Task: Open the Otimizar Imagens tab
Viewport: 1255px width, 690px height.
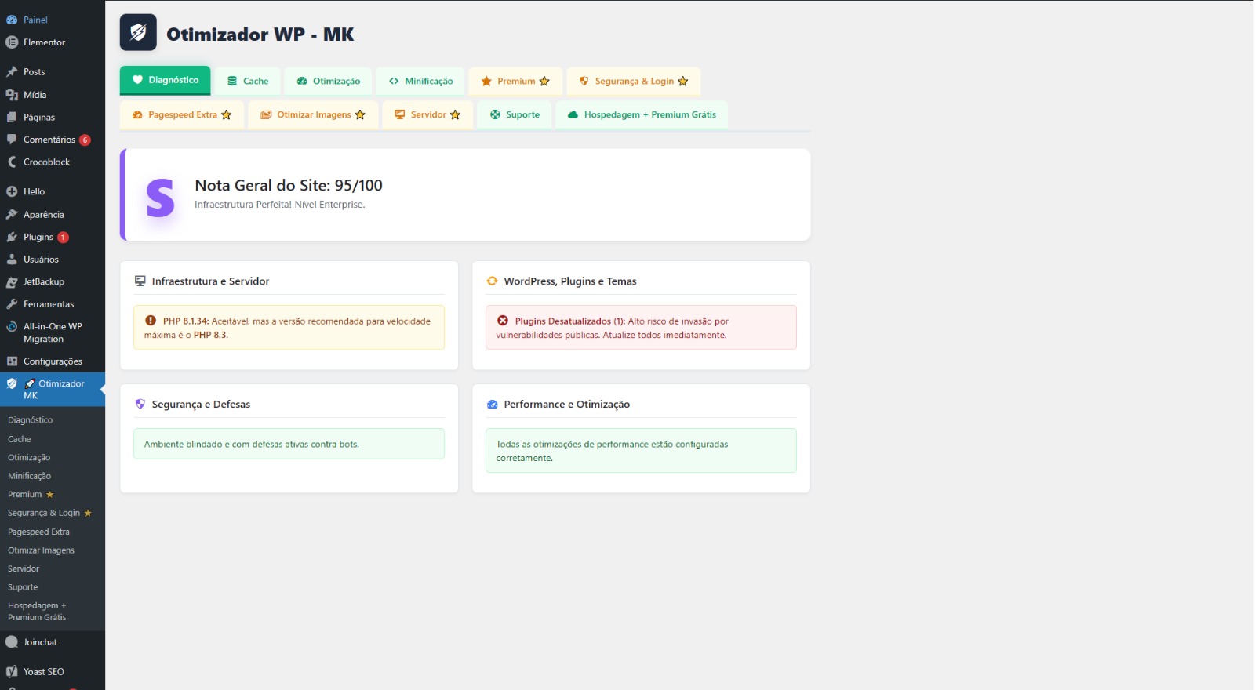Action: click(x=313, y=114)
